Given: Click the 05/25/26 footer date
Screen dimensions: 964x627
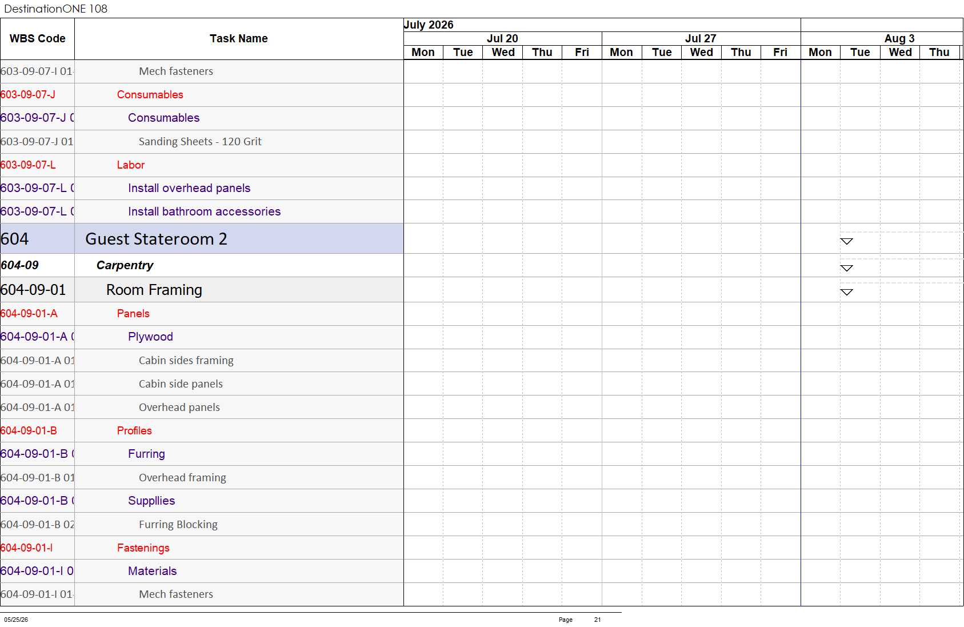Looking at the screenshot, I should 16,620.
